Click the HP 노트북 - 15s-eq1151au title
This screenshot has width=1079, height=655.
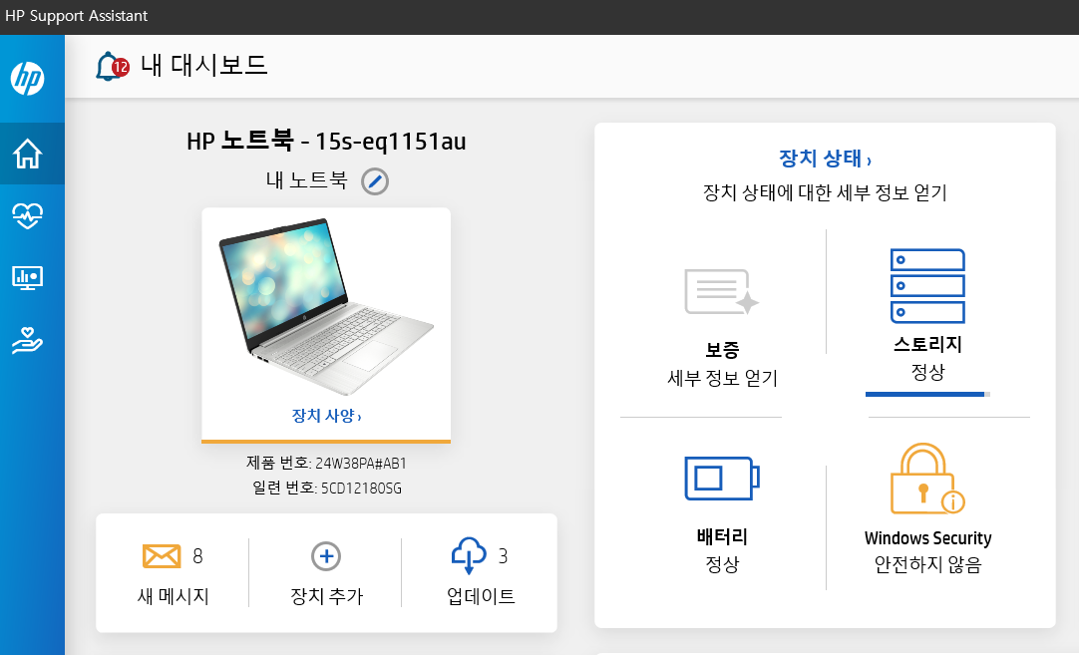pos(326,141)
